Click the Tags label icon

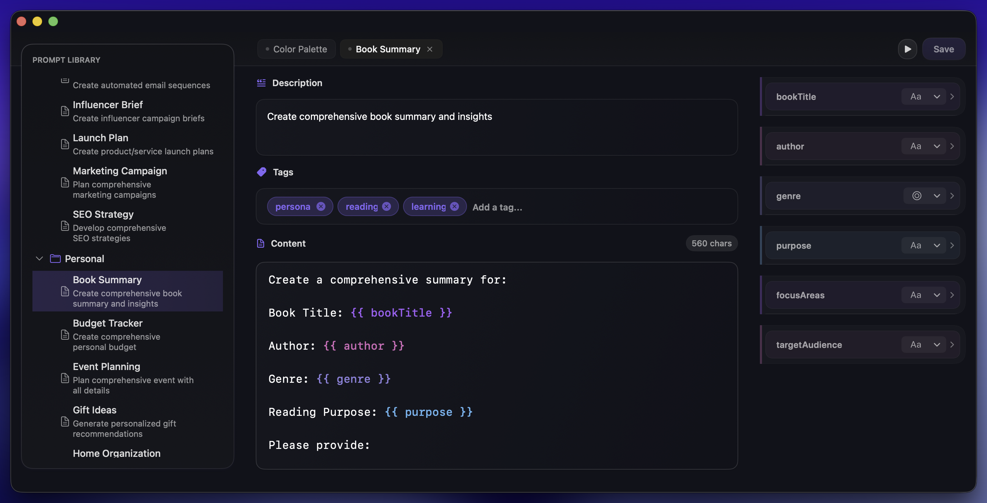pyautogui.click(x=262, y=172)
